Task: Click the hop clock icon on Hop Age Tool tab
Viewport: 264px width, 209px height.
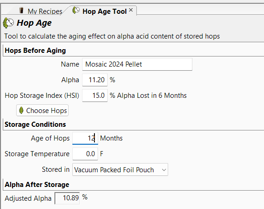Action: point(76,10)
